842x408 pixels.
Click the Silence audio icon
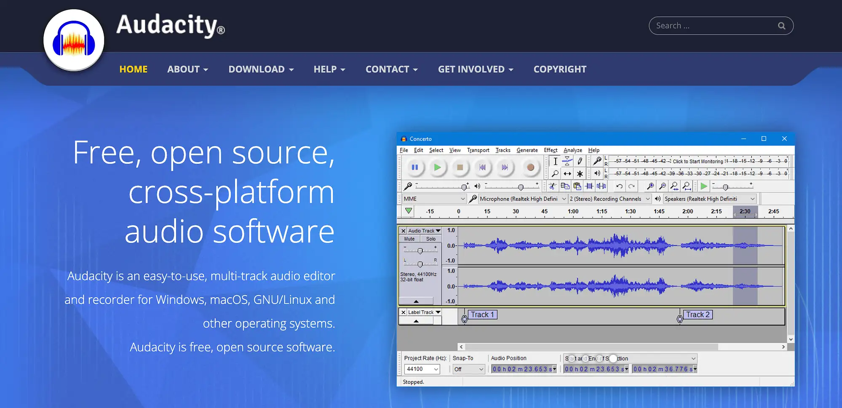[x=601, y=186]
